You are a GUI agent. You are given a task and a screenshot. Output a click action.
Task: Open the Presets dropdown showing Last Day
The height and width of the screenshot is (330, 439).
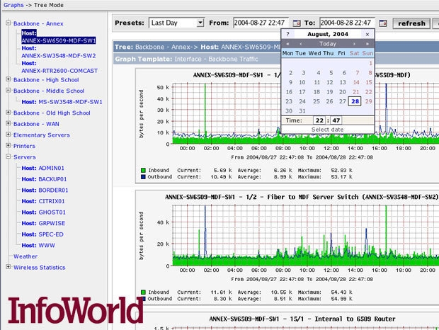pyautogui.click(x=176, y=23)
